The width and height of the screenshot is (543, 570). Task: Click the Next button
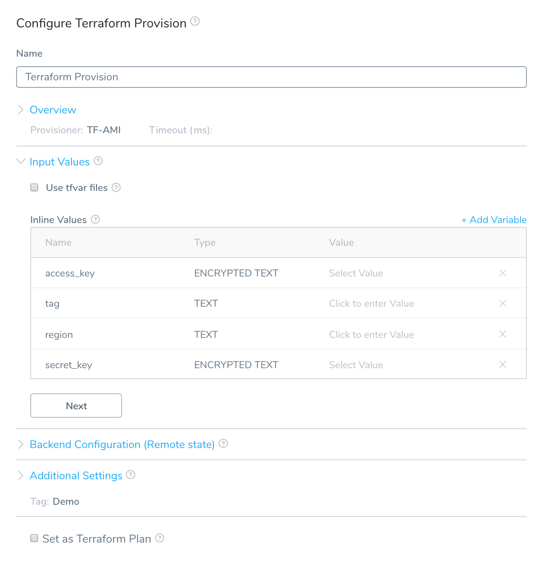tap(76, 406)
